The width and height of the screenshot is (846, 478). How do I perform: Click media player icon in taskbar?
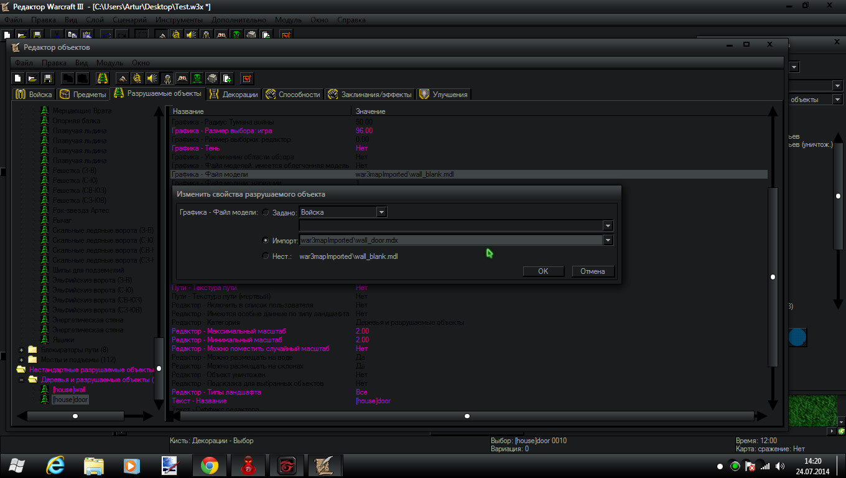point(131,466)
